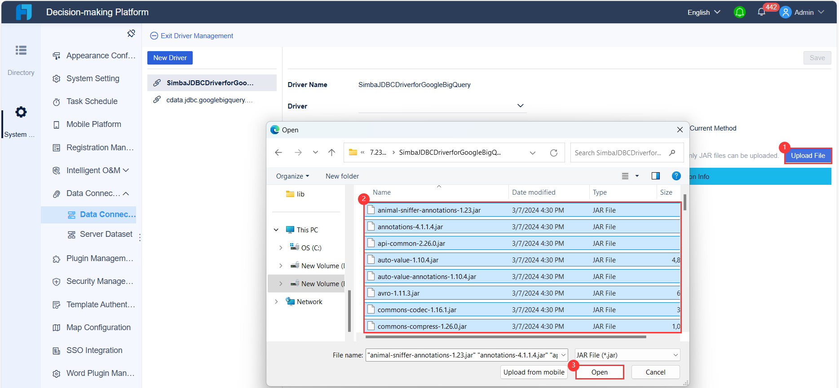Navigate up one folder level
839x388 pixels.
pyautogui.click(x=332, y=153)
